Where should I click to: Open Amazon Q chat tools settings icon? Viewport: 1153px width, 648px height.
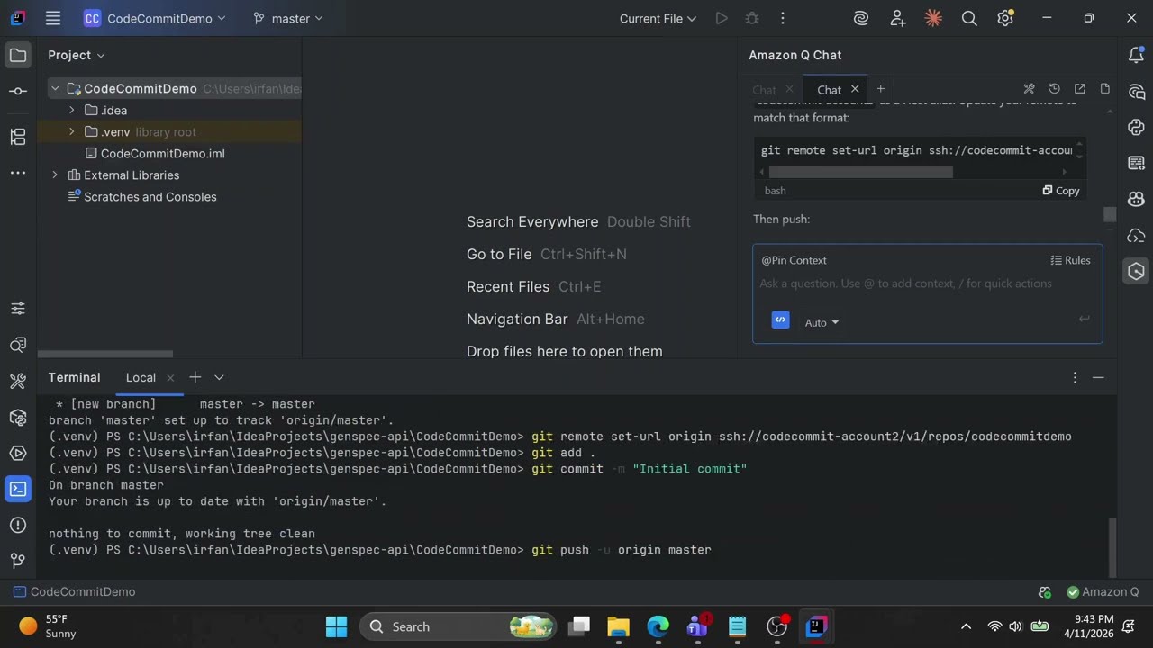1029,89
